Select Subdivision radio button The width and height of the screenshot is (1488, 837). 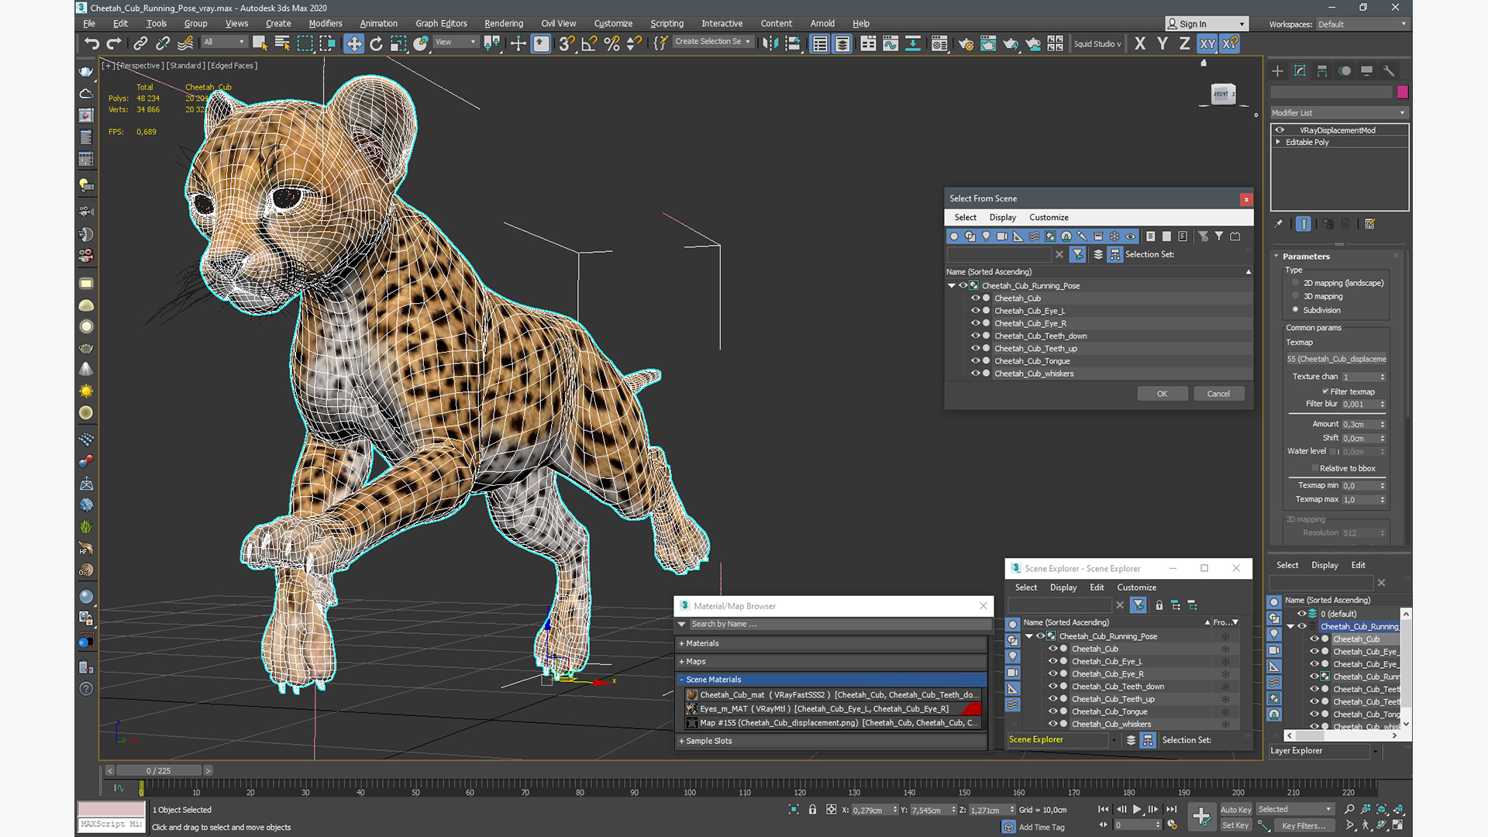(1295, 310)
